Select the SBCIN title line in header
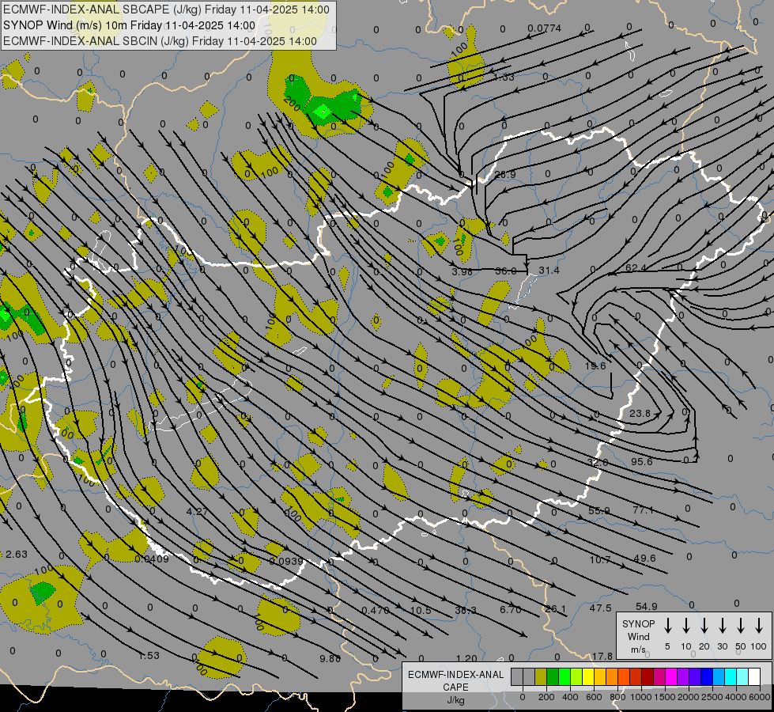Screen dimensions: 774x712 point(160,41)
